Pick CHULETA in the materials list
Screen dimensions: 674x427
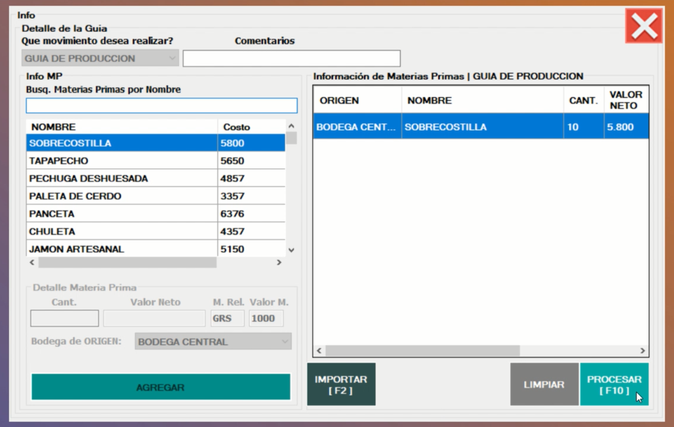tap(122, 232)
